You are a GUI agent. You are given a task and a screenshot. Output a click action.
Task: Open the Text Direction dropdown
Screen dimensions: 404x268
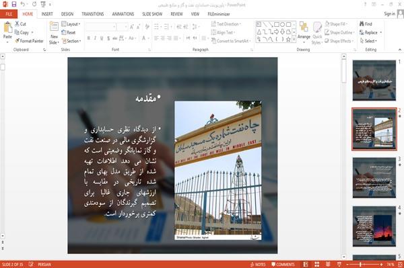(226, 24)
